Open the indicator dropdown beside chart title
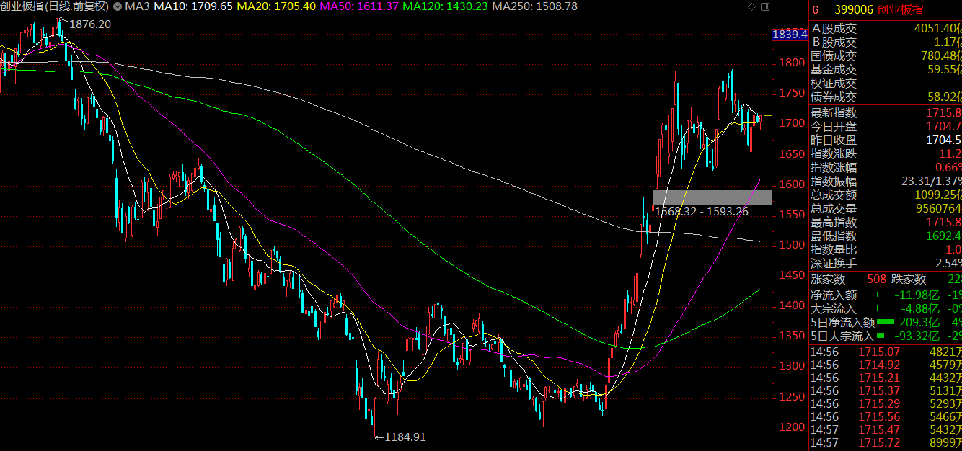Screen dimensions: 962x451 [x=118, y=6]
